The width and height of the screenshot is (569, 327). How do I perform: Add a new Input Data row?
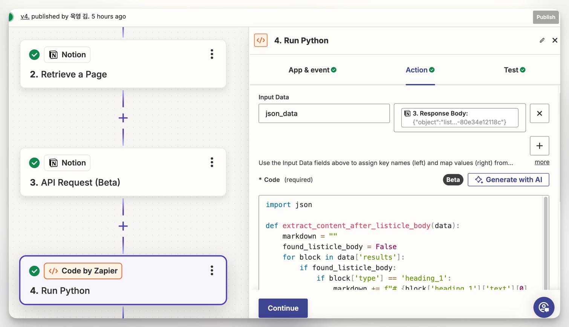[539, 146]
